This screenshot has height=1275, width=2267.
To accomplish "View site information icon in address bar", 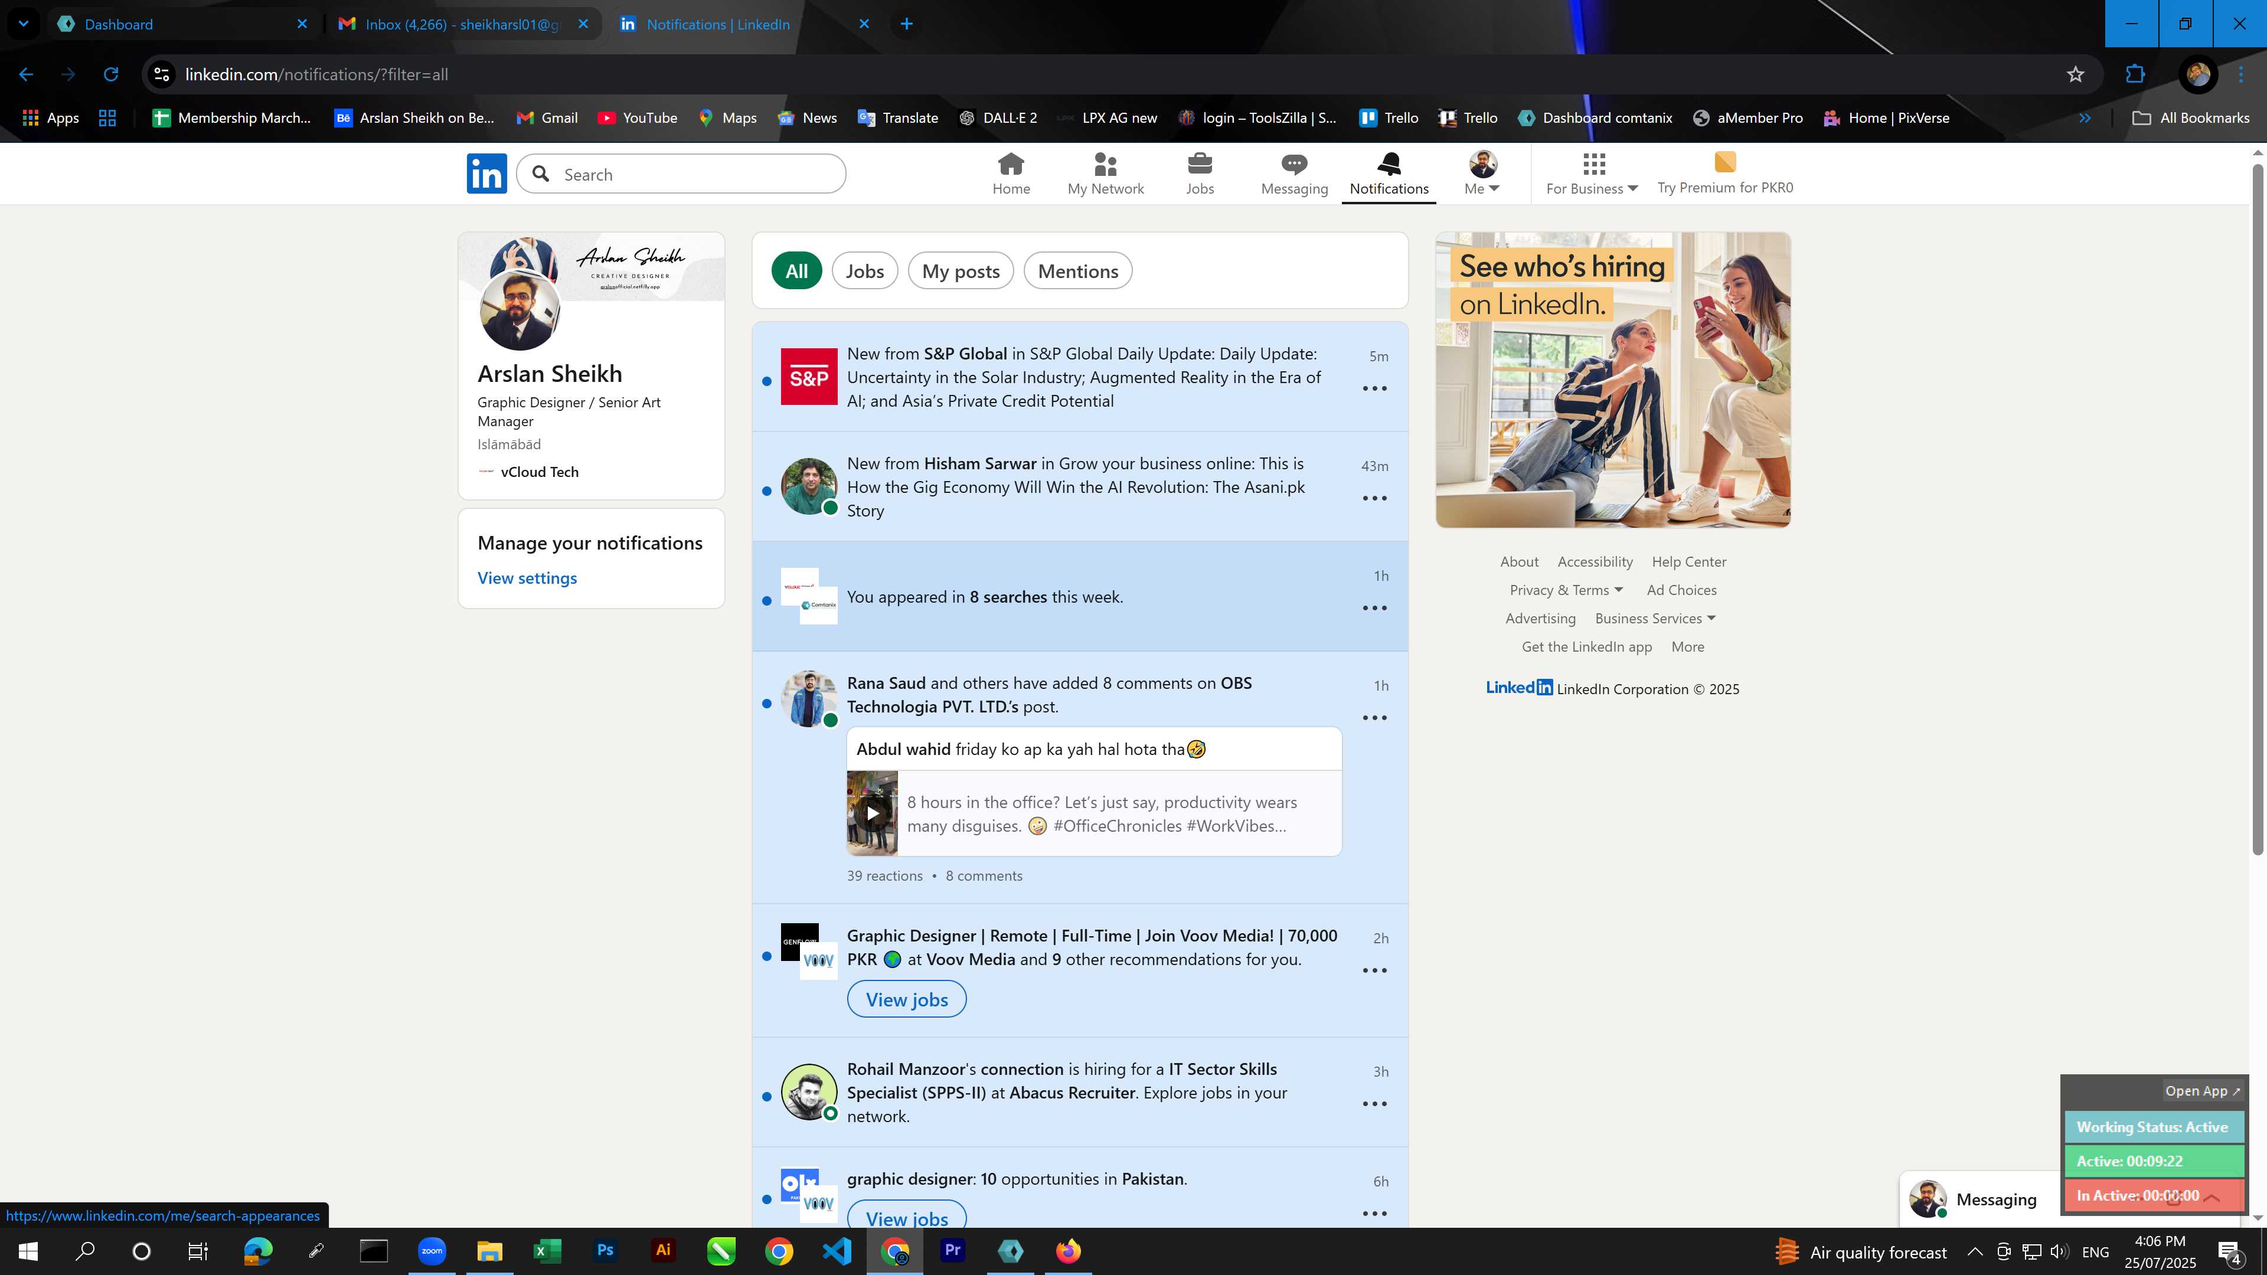I will 162,75.
